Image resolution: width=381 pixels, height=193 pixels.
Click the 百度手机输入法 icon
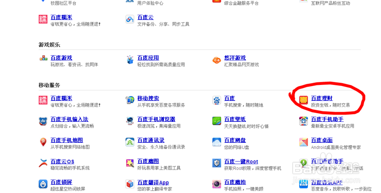click(x=43, y=121)
